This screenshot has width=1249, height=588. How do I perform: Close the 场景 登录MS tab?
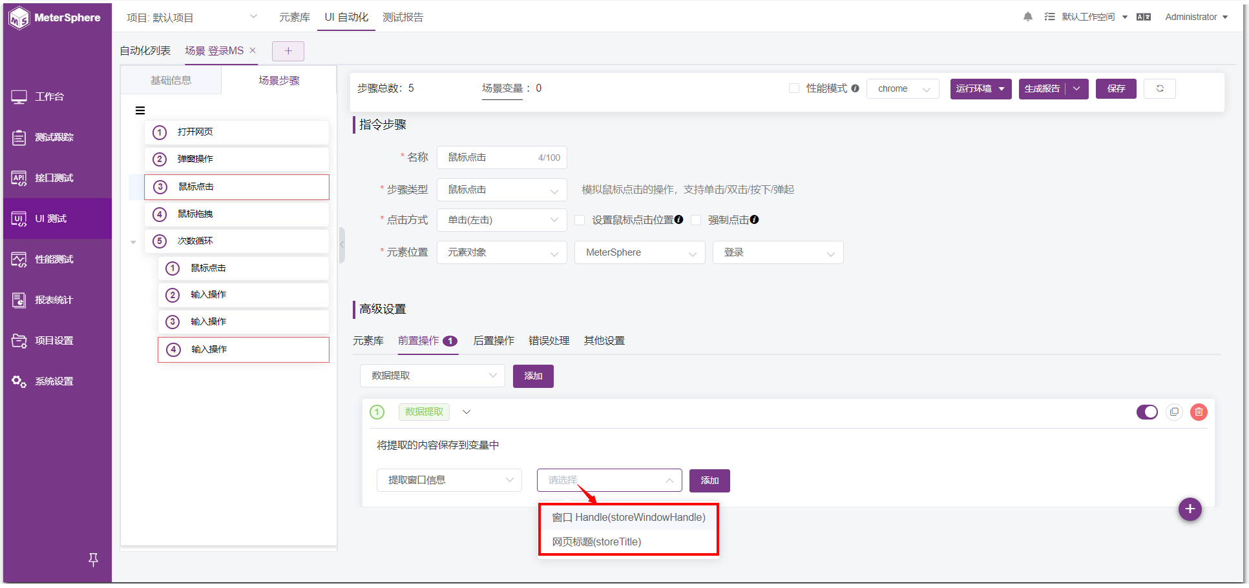253,50
